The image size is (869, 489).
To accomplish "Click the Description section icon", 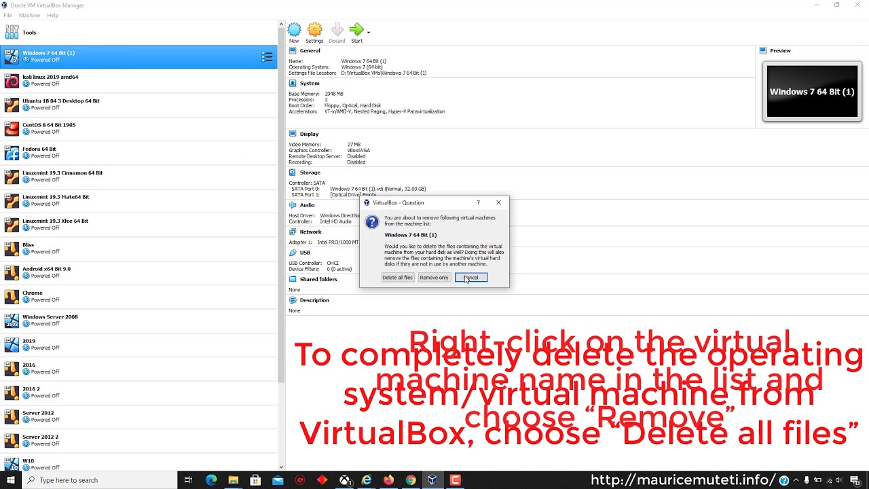I will click(x=293, y=300).
